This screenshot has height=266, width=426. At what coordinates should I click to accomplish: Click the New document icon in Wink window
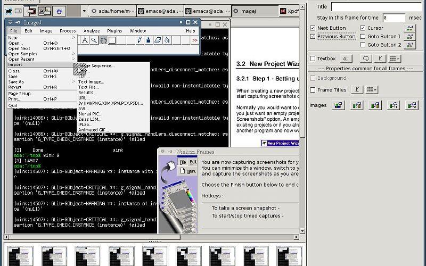[x=182, y=171]
